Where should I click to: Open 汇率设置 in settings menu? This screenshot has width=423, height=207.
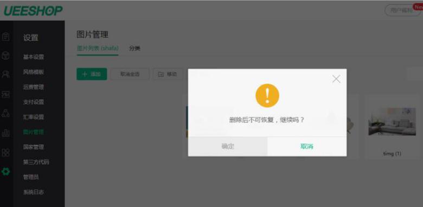[x=34, y=117]
